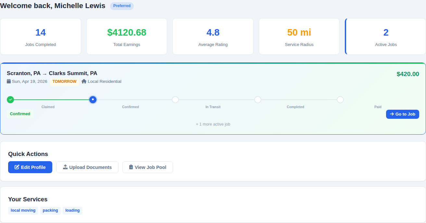Click the pencil icon on Edit Profile
This screenshot has width=426, height=223.
17,167
